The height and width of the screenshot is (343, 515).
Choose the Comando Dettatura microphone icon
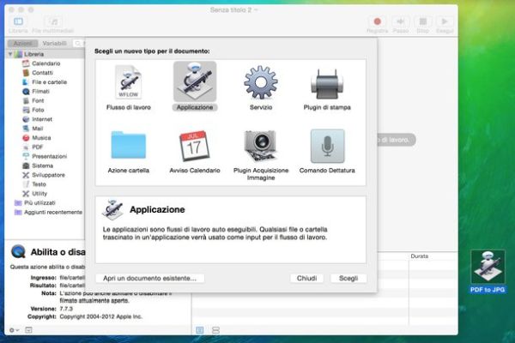[x=327, y=146]
